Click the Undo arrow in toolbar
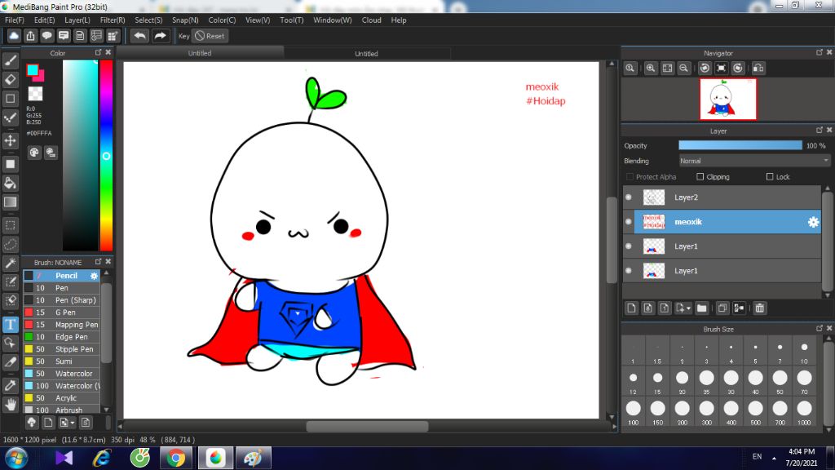This screenshot has width=835, height=470. click(x=139, y=36)
